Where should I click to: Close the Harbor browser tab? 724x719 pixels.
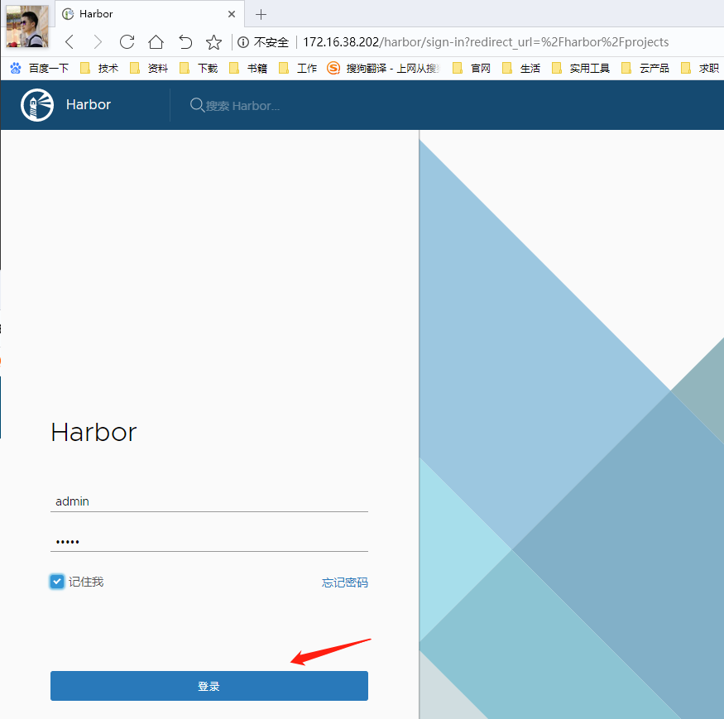(x=232, y=14)
